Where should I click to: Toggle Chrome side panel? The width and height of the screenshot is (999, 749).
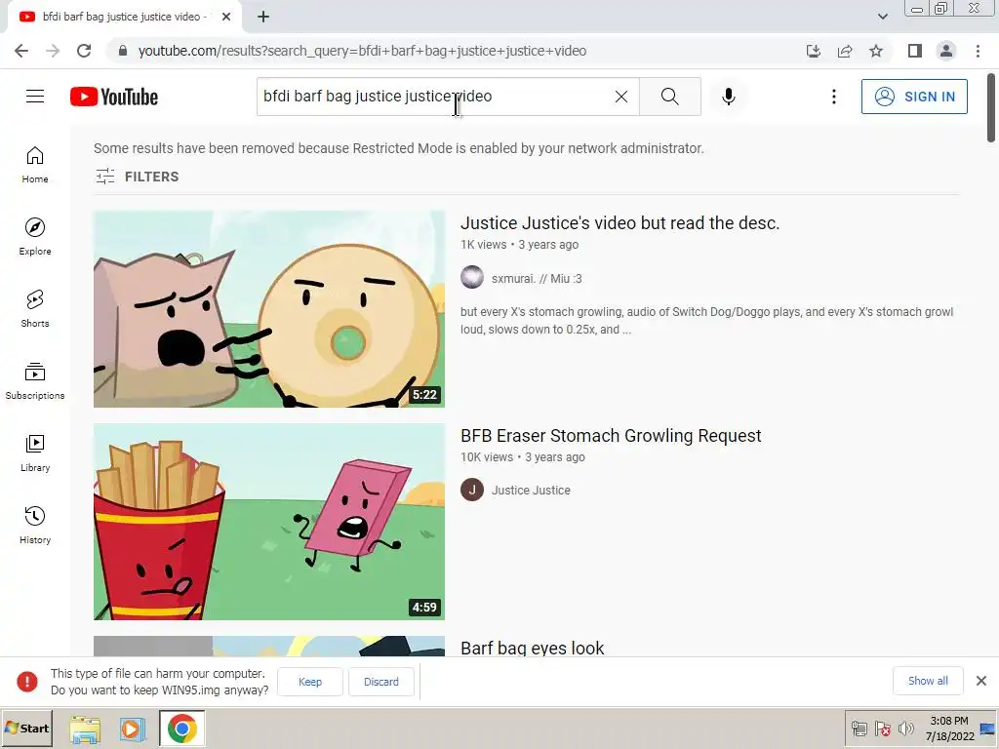pyautogui.click(x=915, y=51)
